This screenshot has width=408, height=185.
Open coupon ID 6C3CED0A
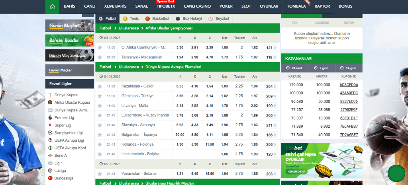pos(349,85)
